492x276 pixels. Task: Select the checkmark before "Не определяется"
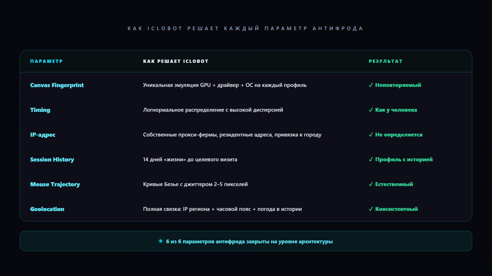pyautogui.click(x=371, y=135)
